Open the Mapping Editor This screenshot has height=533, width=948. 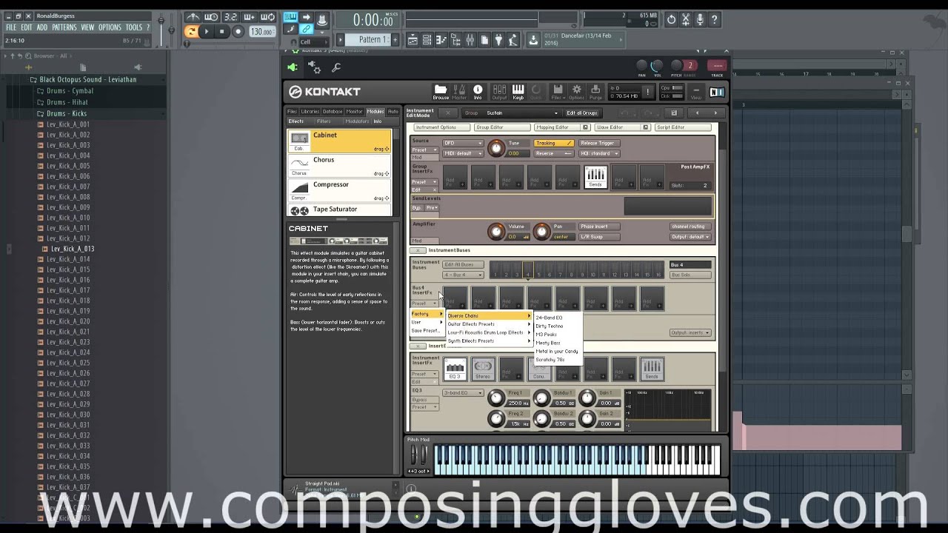(x=555, y=127)
